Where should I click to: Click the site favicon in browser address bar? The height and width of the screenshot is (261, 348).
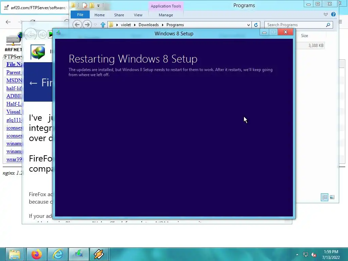(6, 8)
